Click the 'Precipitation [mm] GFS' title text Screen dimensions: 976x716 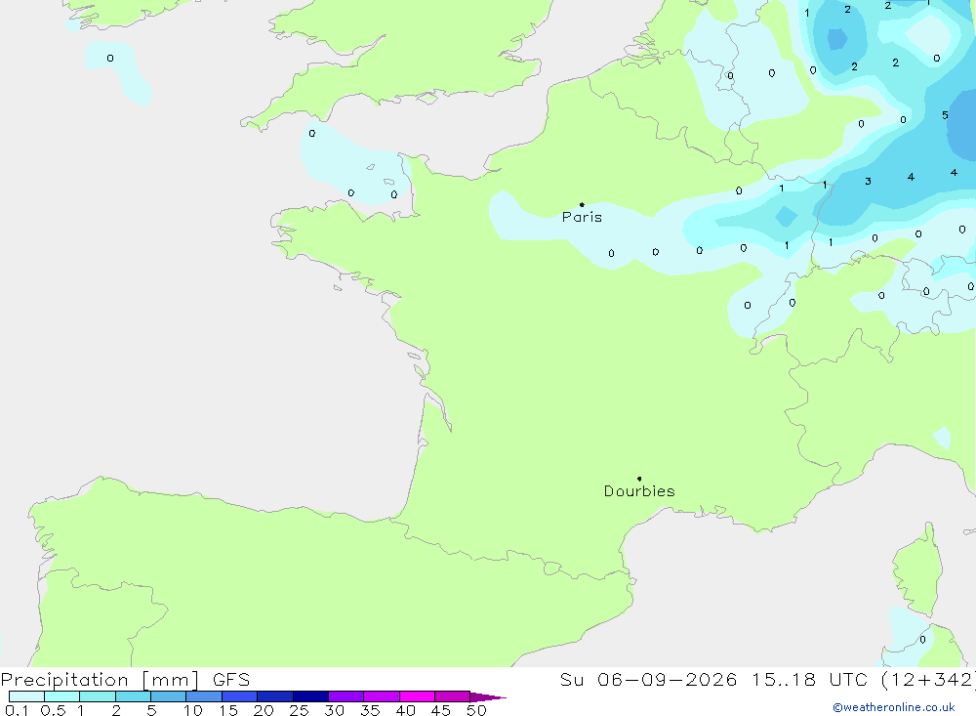click(125, 679)
